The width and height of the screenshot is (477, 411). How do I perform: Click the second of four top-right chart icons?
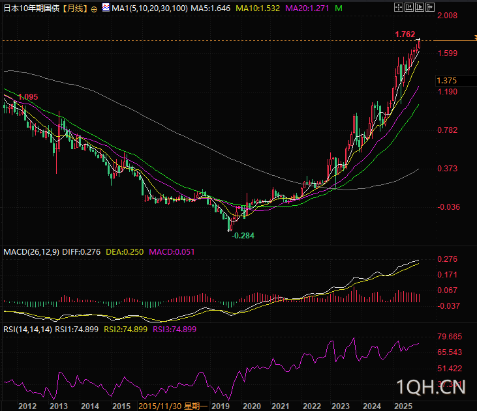410,8
